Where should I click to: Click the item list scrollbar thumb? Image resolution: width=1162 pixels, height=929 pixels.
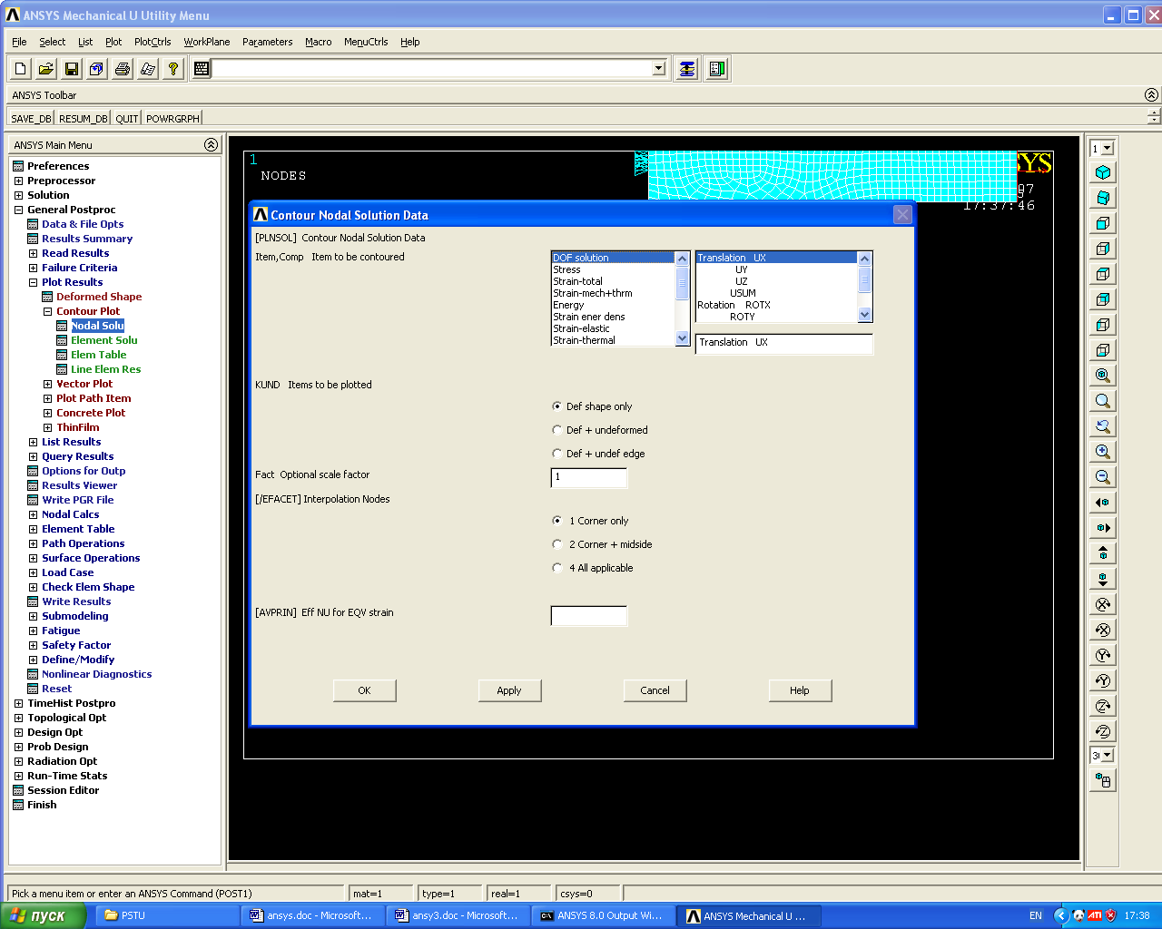683,284
